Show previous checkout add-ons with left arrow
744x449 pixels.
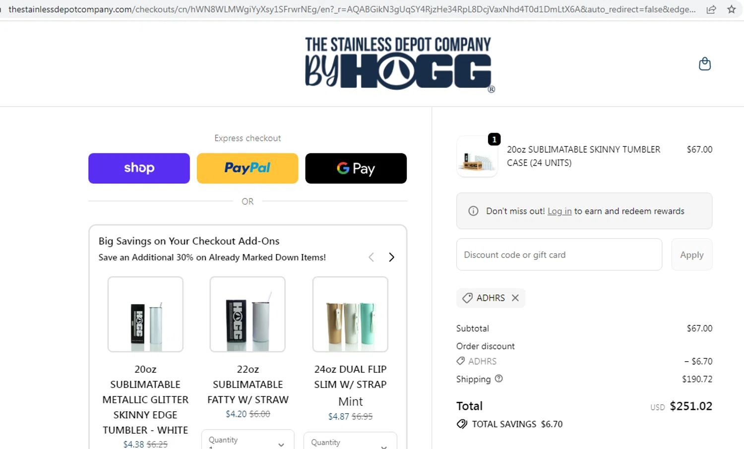(x=371, y=257)
